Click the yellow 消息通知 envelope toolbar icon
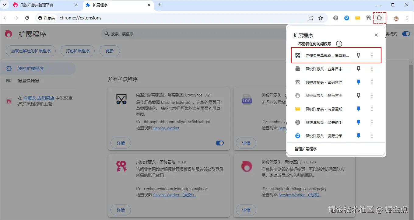Screen dimensions: 414x220 (x=357, y=18)
